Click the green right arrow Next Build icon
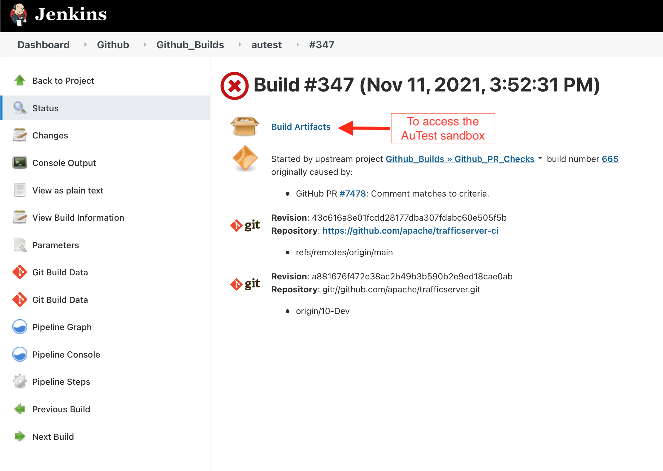663x471 pixels. 20,436
